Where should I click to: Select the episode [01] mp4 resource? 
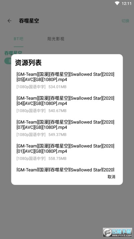tap(65, 152)
